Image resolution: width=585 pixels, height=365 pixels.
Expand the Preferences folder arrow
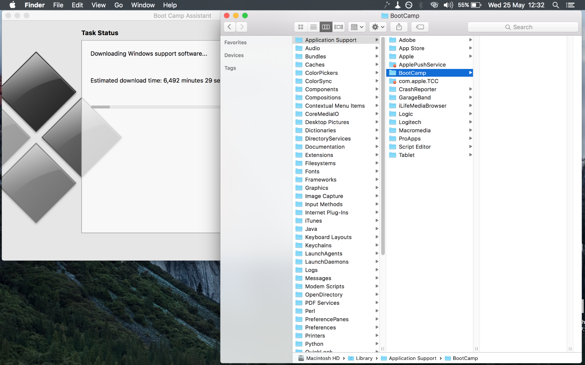coord(377,327)
